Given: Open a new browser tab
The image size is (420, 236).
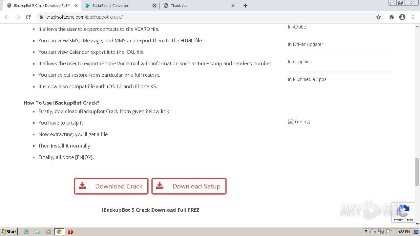Looking at the screenshot, I should click(x=245, y=6).
